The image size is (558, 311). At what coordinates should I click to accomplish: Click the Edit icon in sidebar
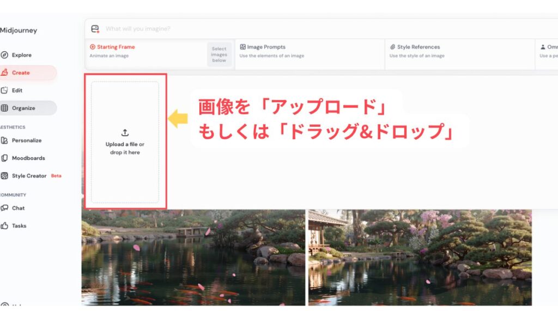coord(4,90)
